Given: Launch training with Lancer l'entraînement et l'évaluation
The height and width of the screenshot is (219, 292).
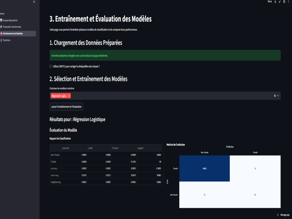Looking at the screenshot, I should pyautogui.click(x=66, y=107).
